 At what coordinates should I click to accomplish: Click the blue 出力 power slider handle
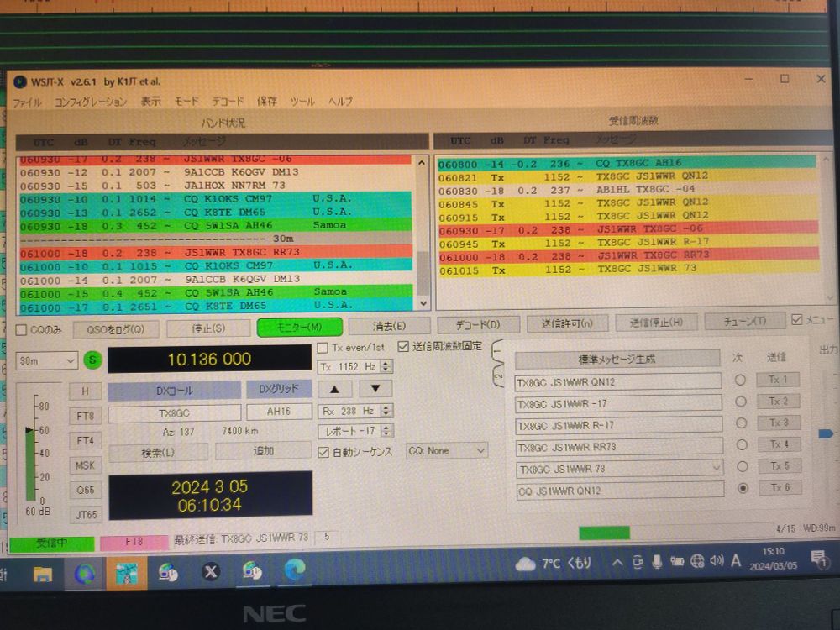click(x=826, y=433)
